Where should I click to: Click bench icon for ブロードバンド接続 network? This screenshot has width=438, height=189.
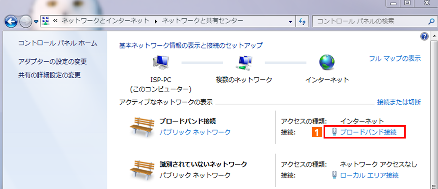coord(142,127)
